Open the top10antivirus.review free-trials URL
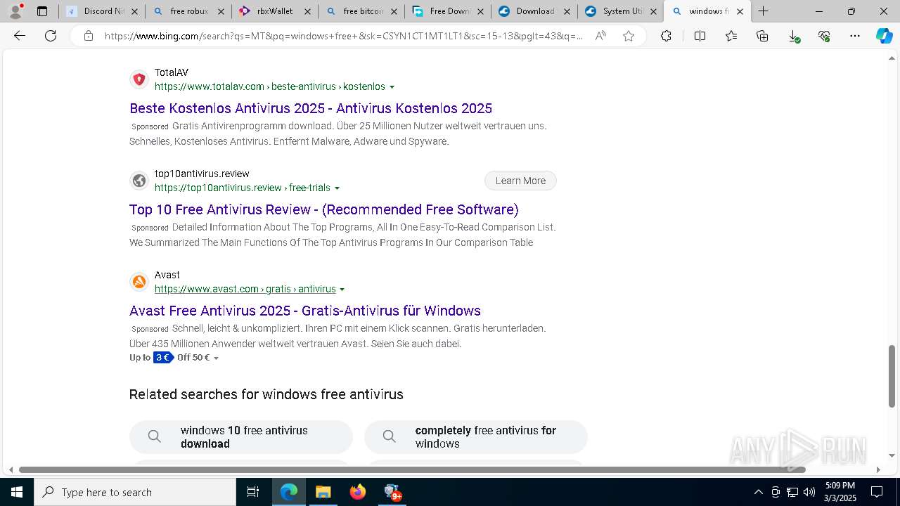The width and height of the screenshot is (900, 506). pyautogui.click(x=243, y=188)
